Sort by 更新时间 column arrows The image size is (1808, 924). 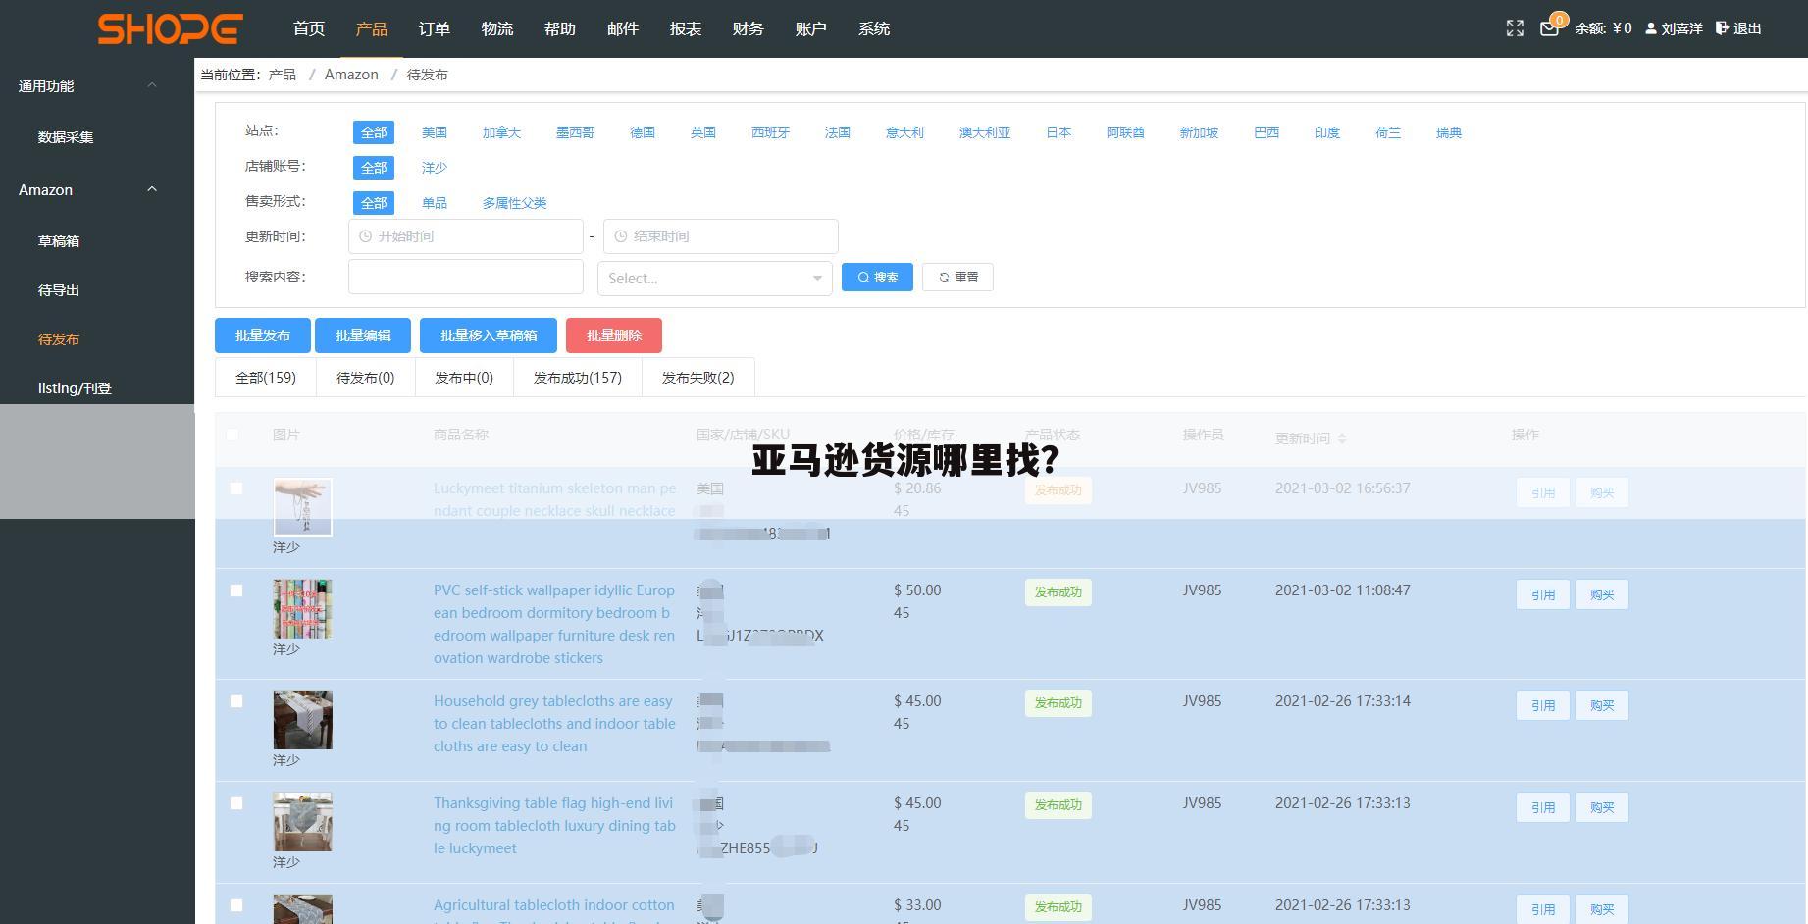(x=1342, y=438)
